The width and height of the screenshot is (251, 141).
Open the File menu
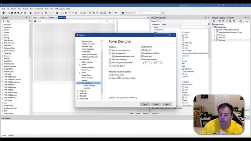pos(4,9)
